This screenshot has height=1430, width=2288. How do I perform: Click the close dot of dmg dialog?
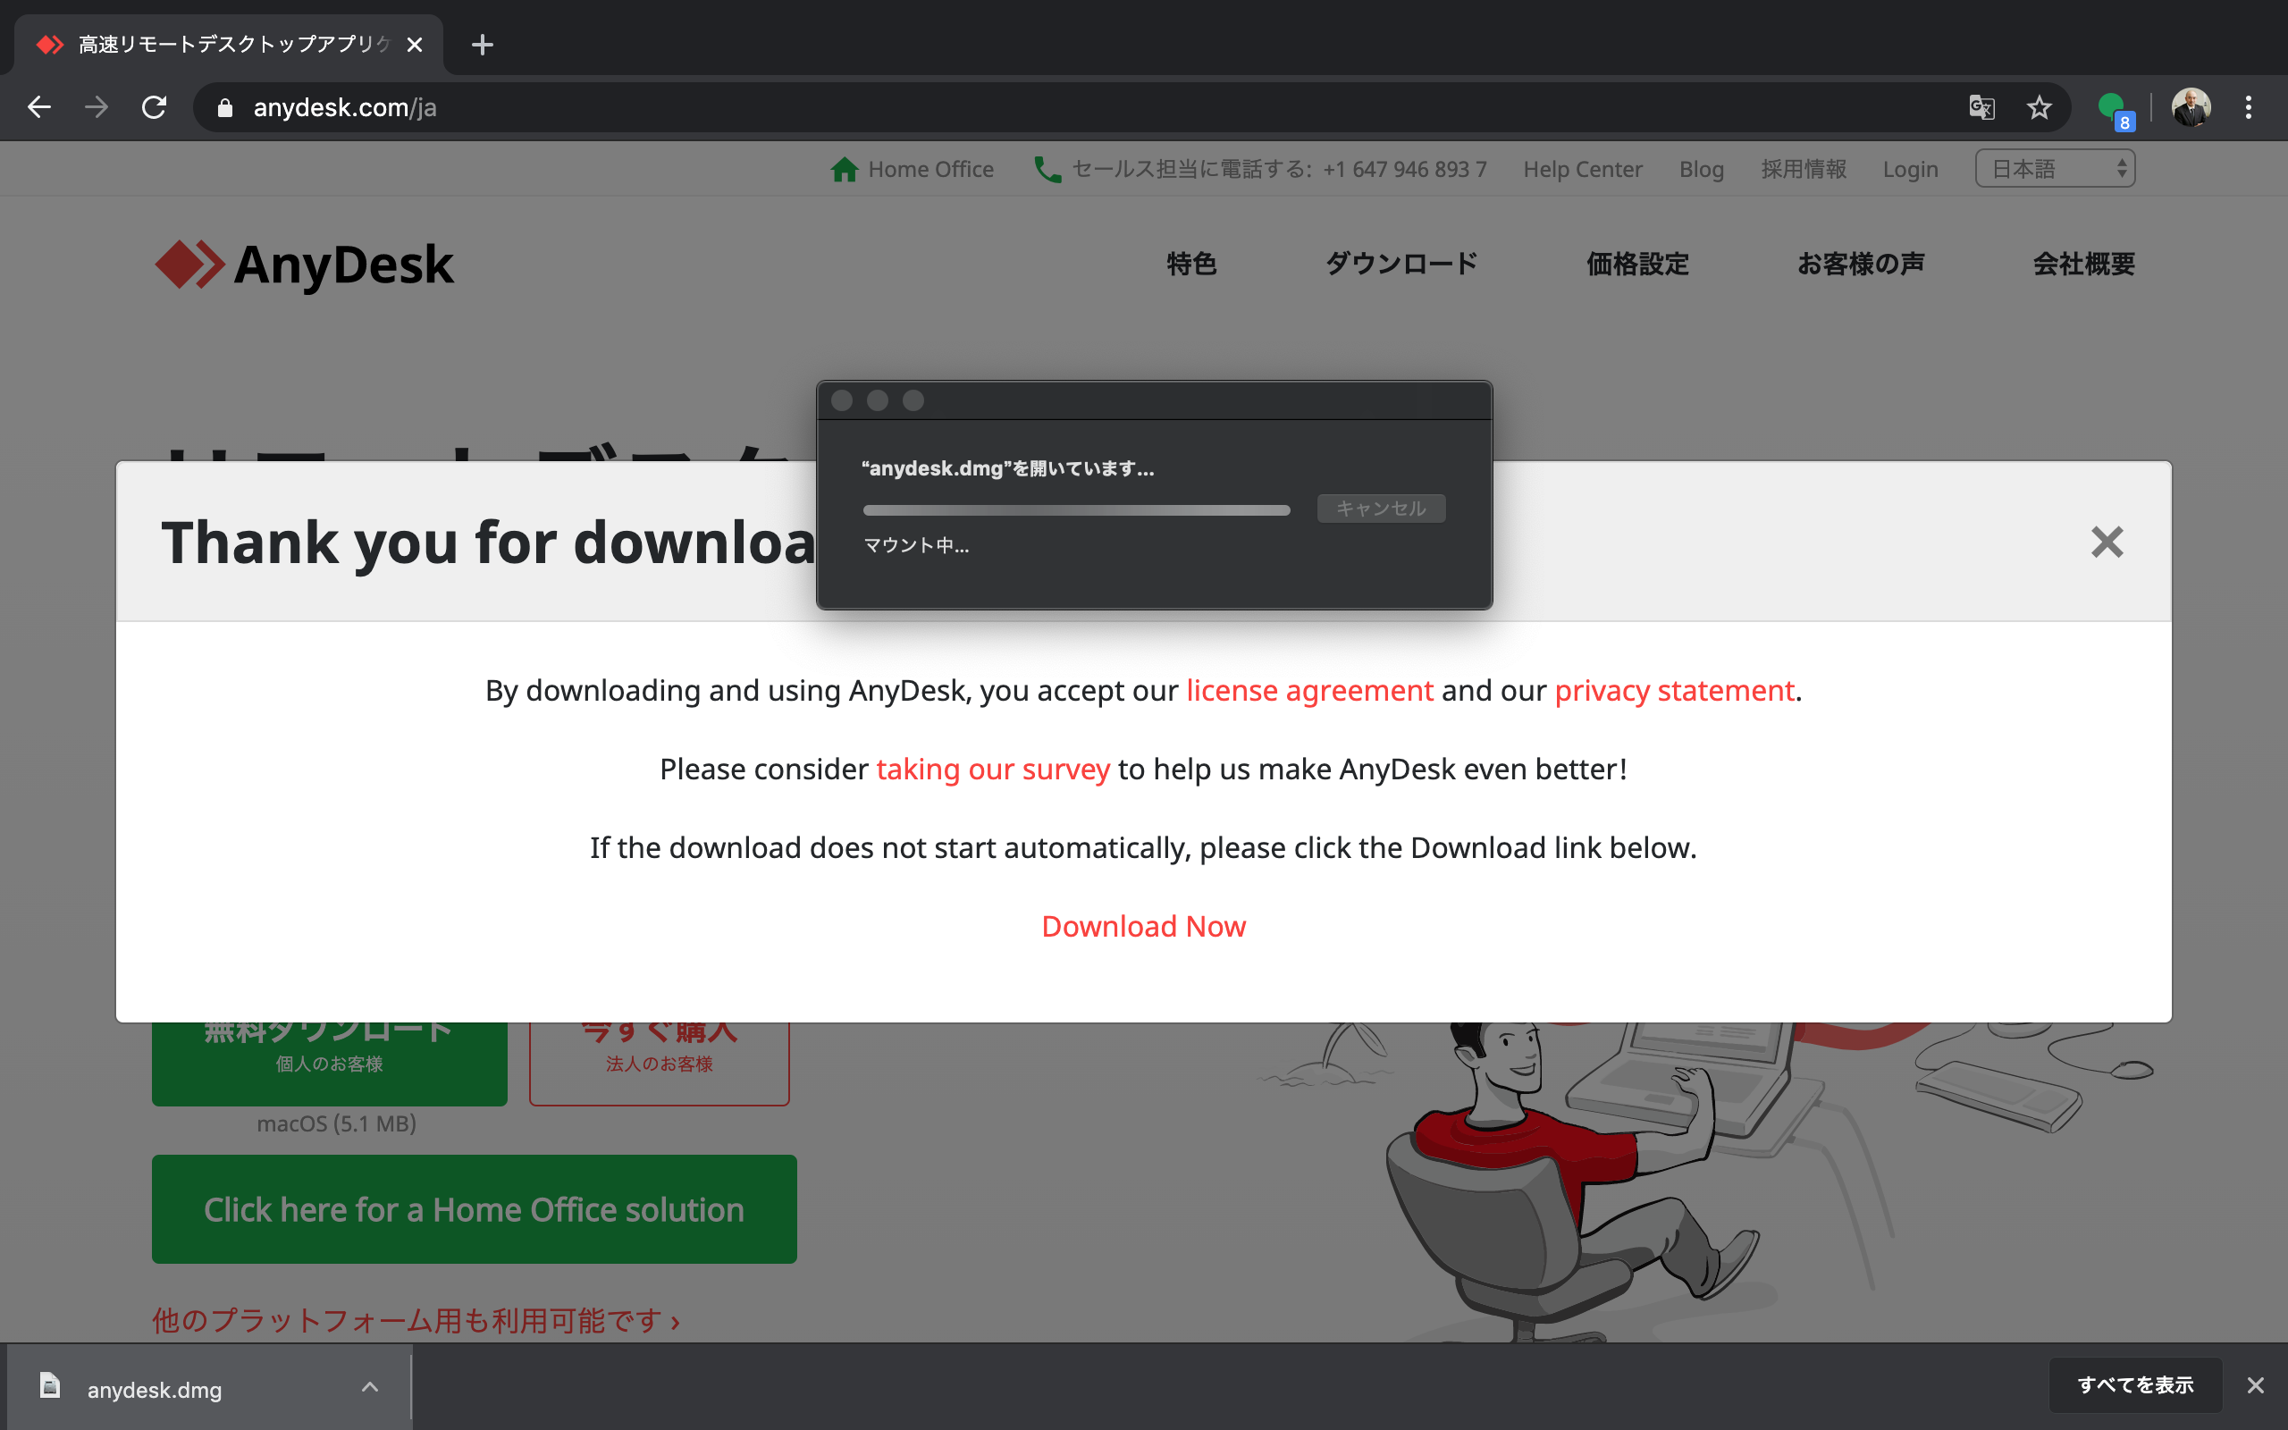tap(841, 400)
